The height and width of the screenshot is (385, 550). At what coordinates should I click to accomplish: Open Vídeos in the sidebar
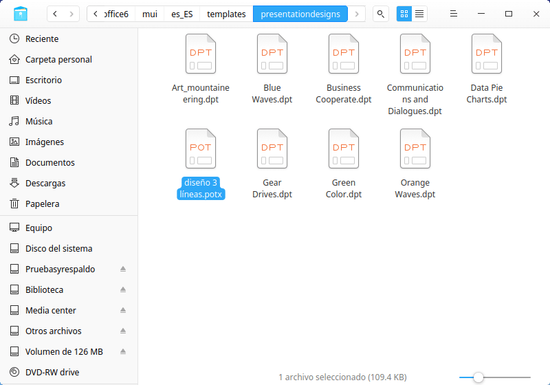pos(69,100)
